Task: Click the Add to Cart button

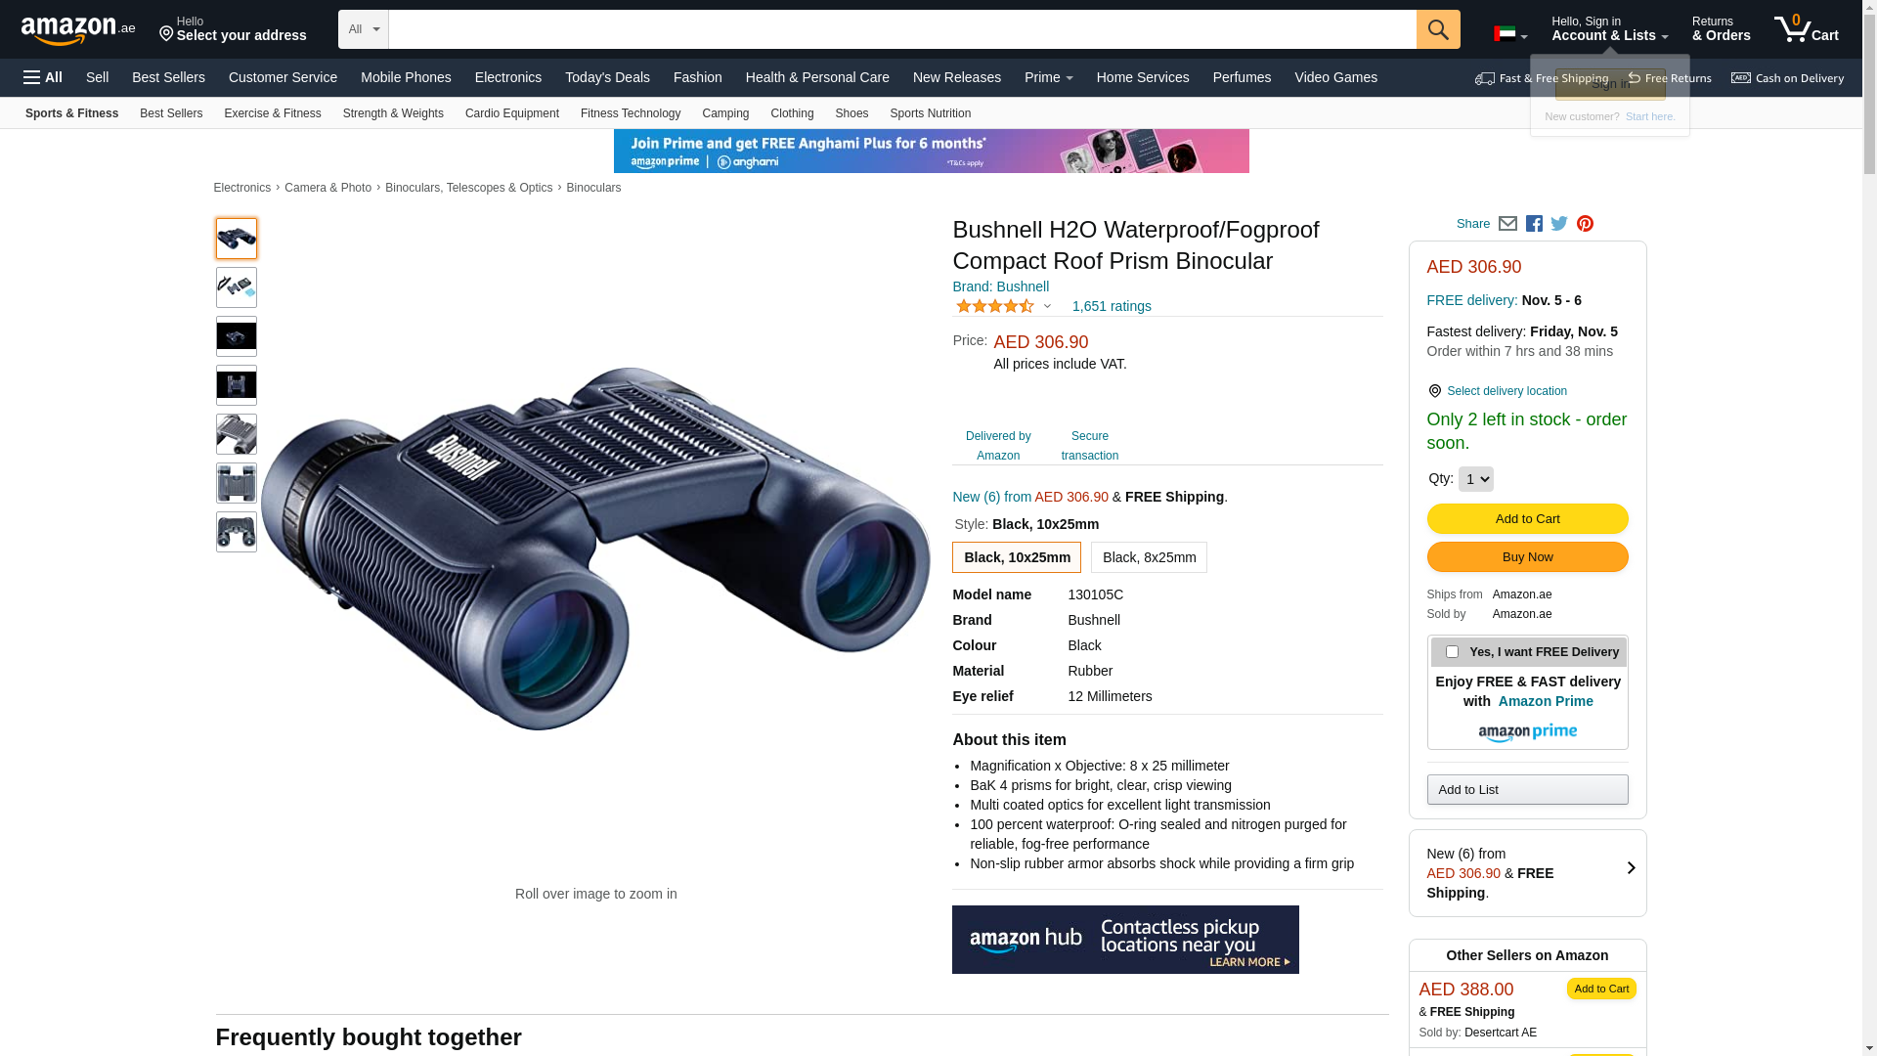Action: point(1527,519)
